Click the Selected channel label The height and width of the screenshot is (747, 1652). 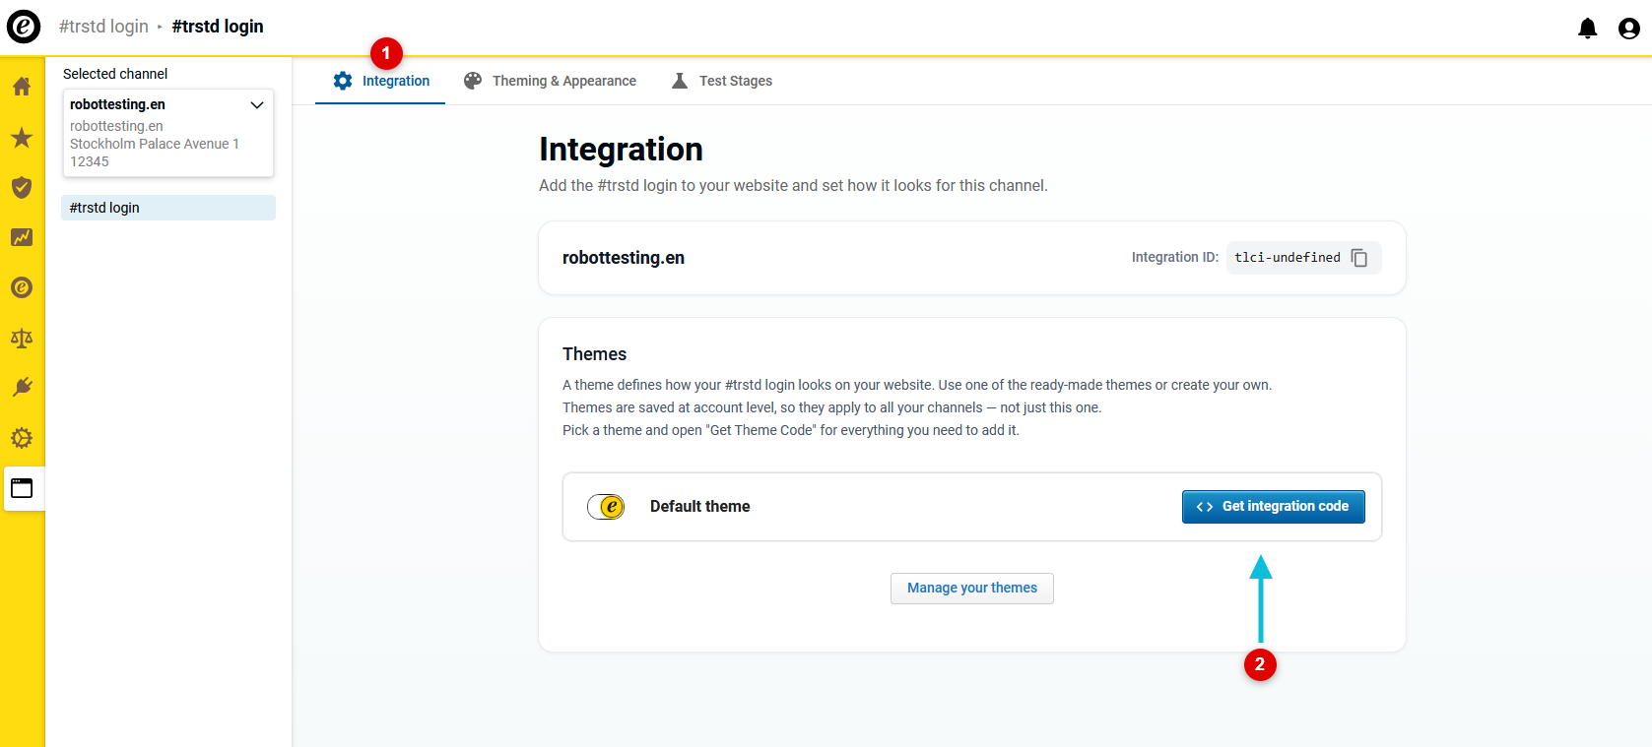(x=115, y=74)
